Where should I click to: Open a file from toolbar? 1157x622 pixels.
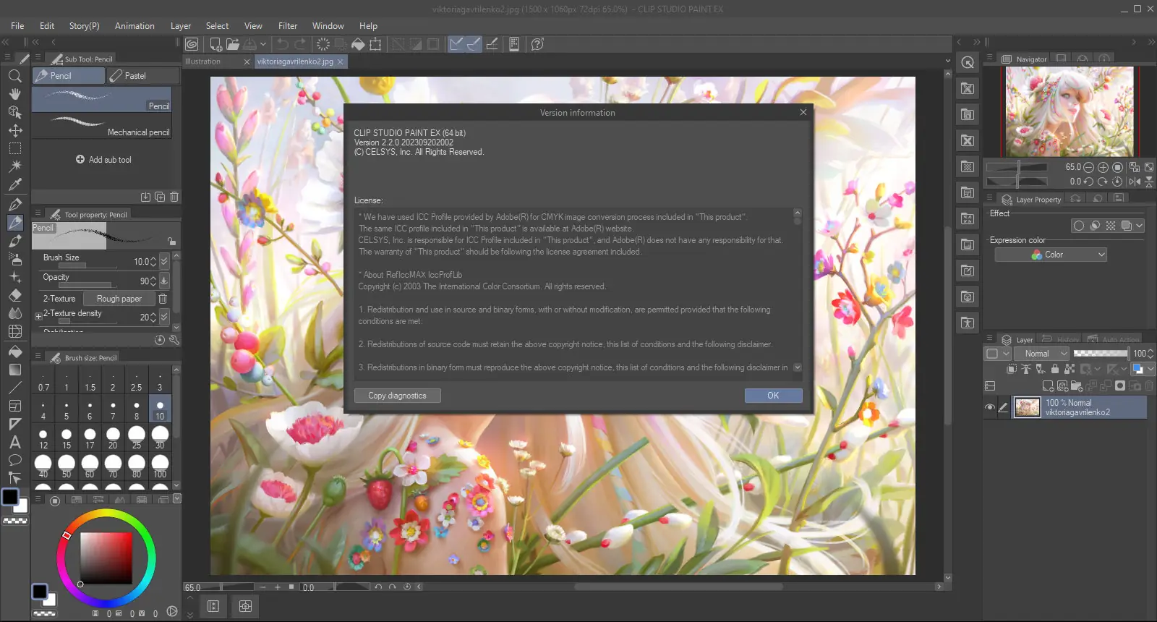coord(232,44)
